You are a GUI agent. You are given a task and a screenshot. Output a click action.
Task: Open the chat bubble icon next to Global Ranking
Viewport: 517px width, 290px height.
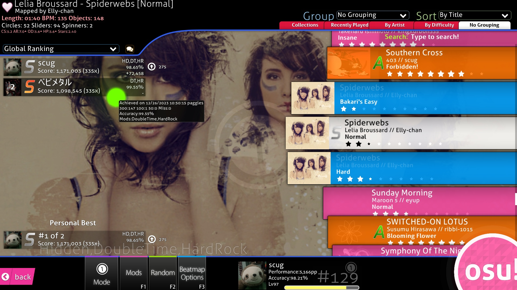click(x=130, y=49)
